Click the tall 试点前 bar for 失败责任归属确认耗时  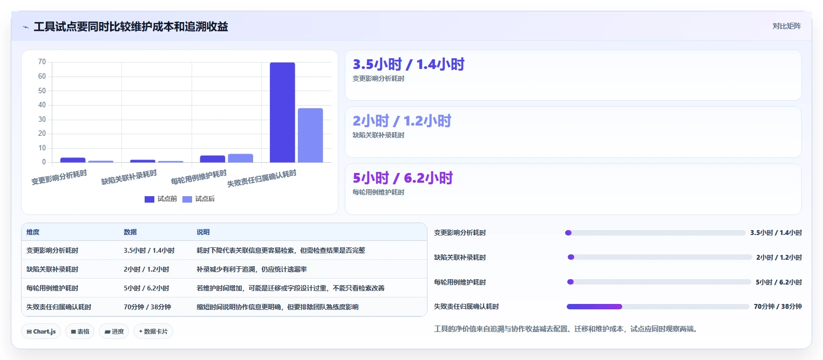click(282, 112)
